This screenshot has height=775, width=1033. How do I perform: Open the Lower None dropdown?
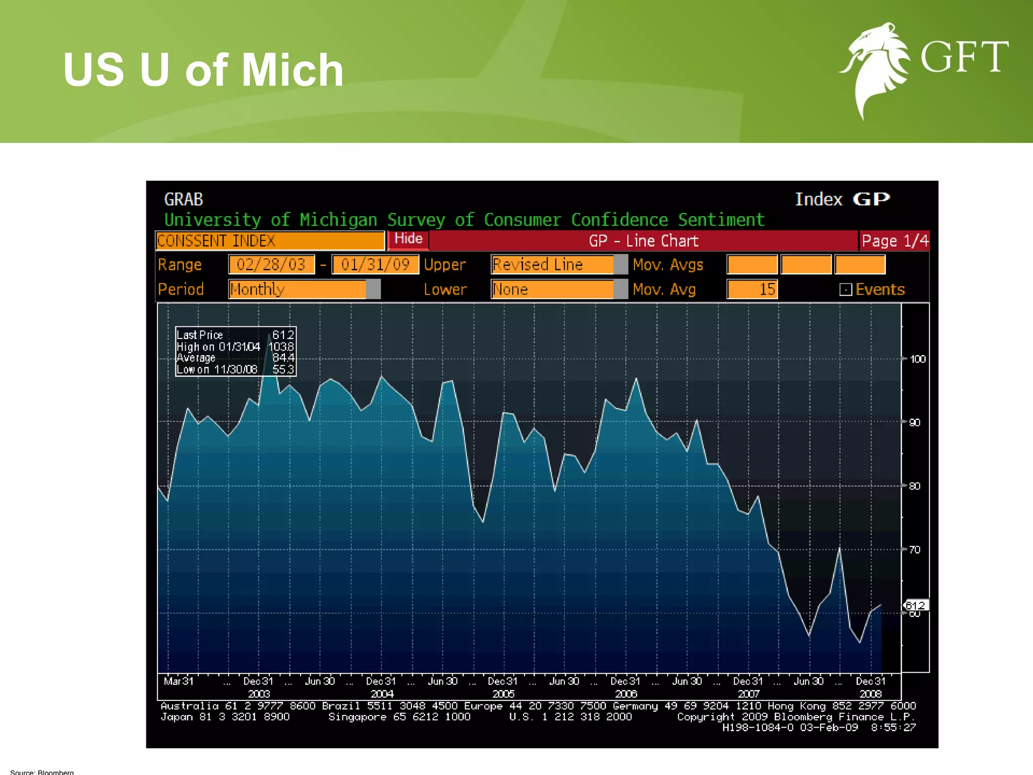pos(559,290)
